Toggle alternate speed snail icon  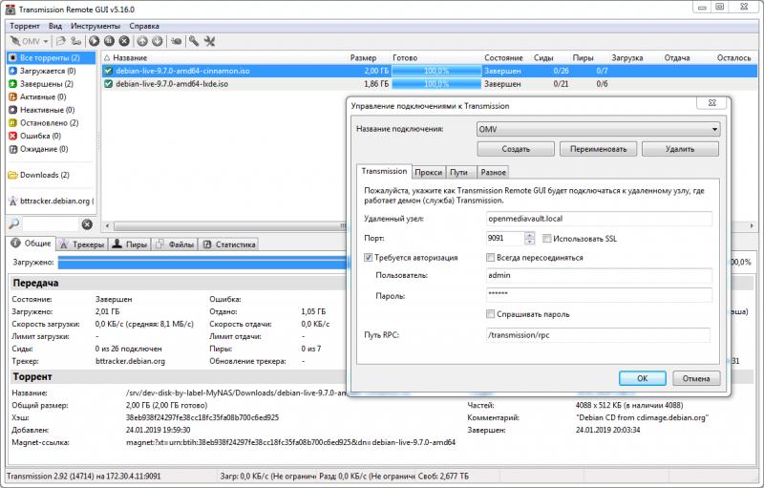click(x=177, y=41)
